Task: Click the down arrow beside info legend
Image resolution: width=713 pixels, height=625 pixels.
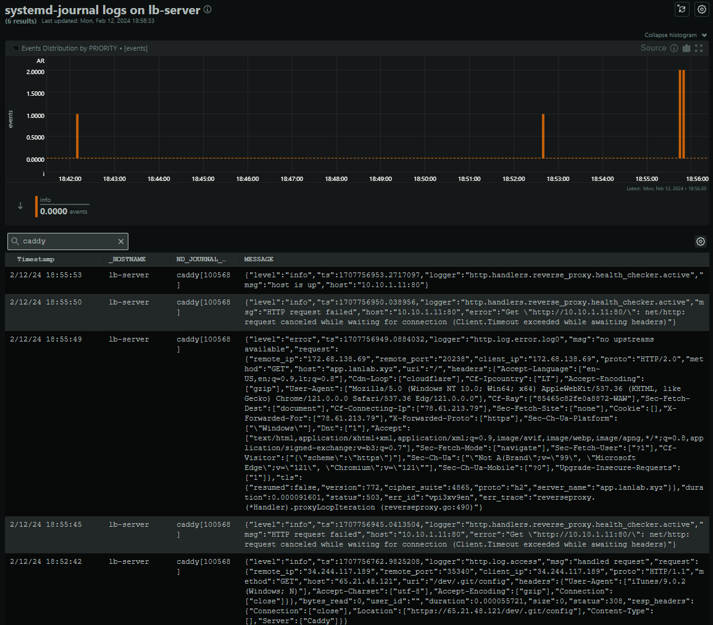Action: [x=20, y=206]
